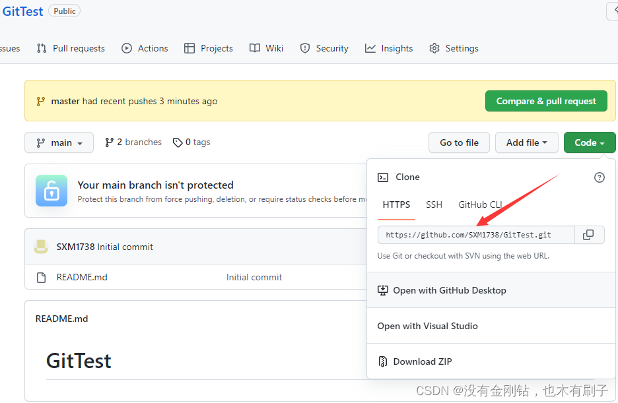Viewport: 618px width, 403px height.
Task: Select the HTTPS clone tab
Action: coord(396,204)
